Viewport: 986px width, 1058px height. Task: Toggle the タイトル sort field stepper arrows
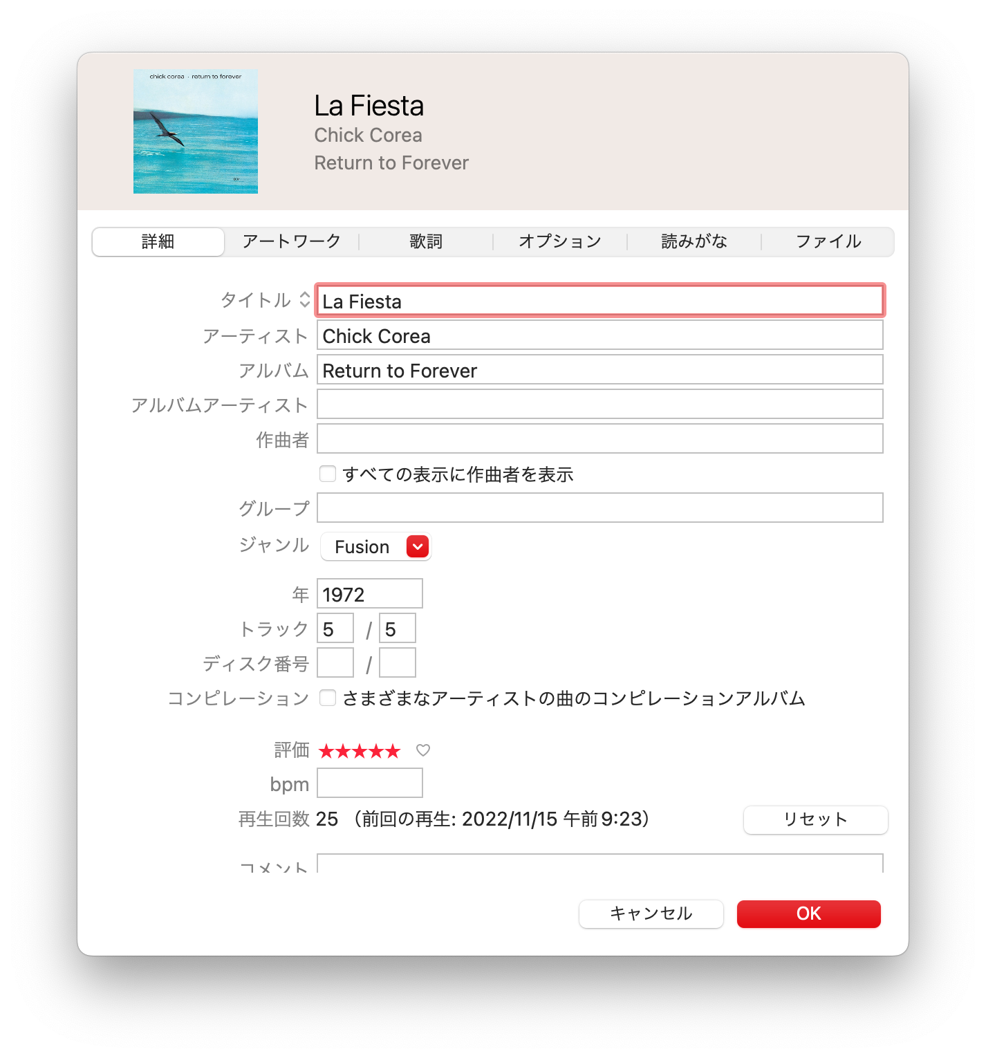click(x=305, y=300)
